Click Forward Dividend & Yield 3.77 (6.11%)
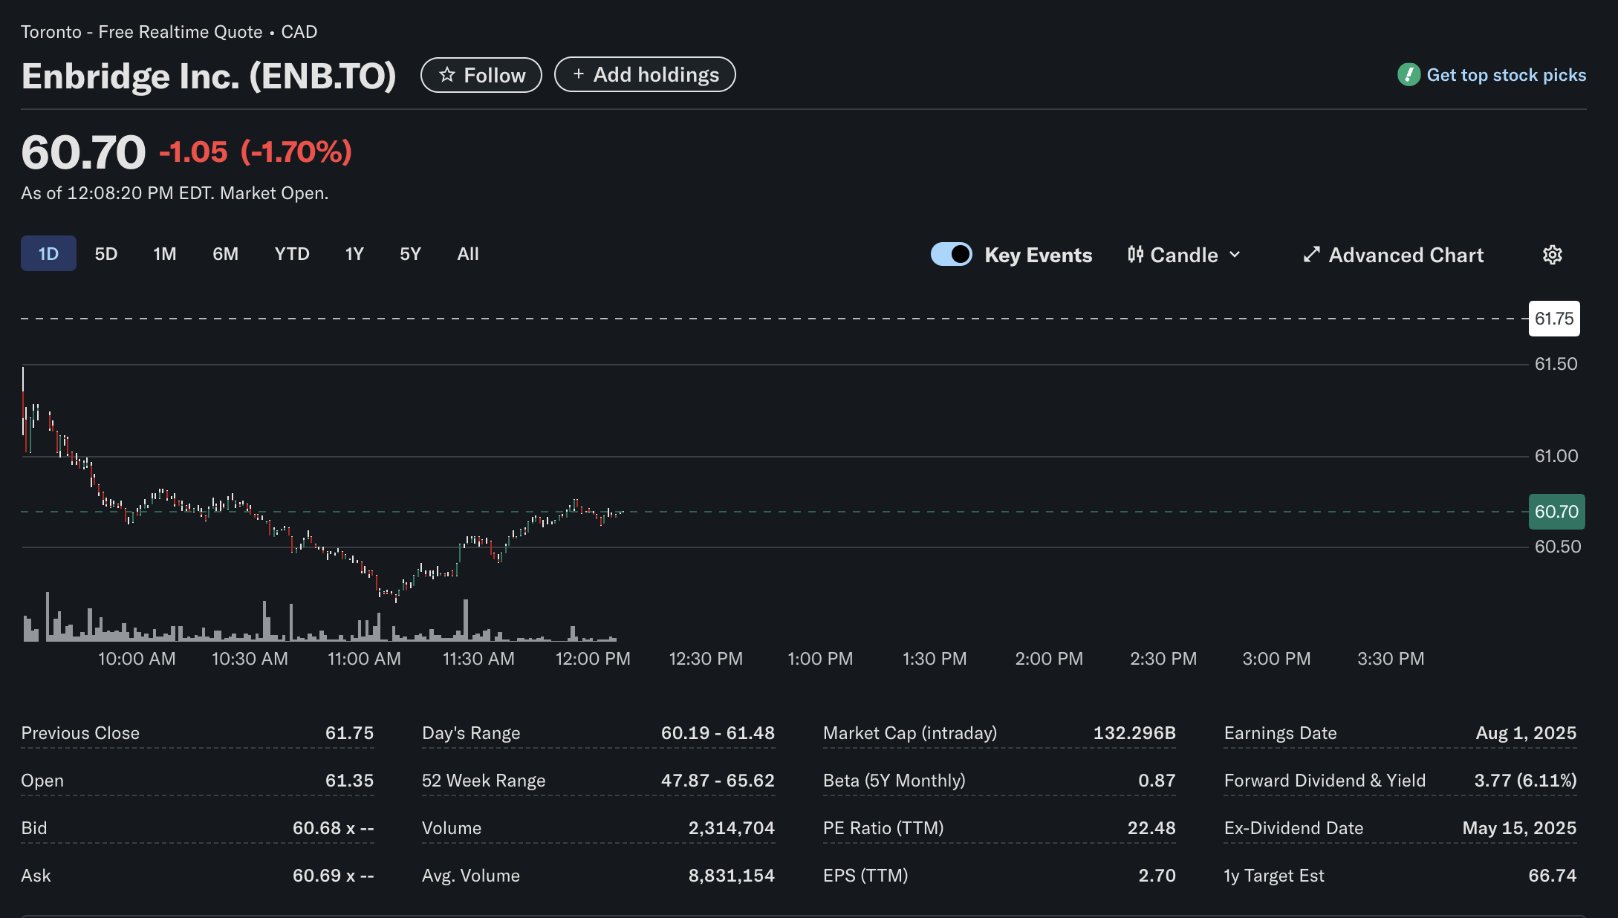Screen dimensions: 1618x918 pos(1525,781)
